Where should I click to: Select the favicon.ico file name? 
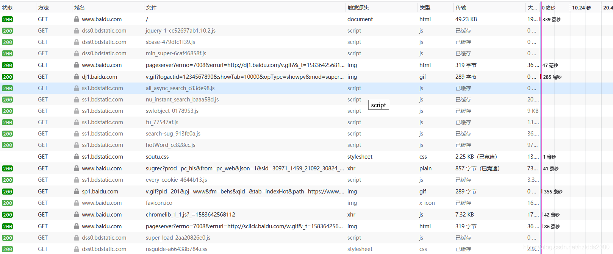(x=159, y=203)
